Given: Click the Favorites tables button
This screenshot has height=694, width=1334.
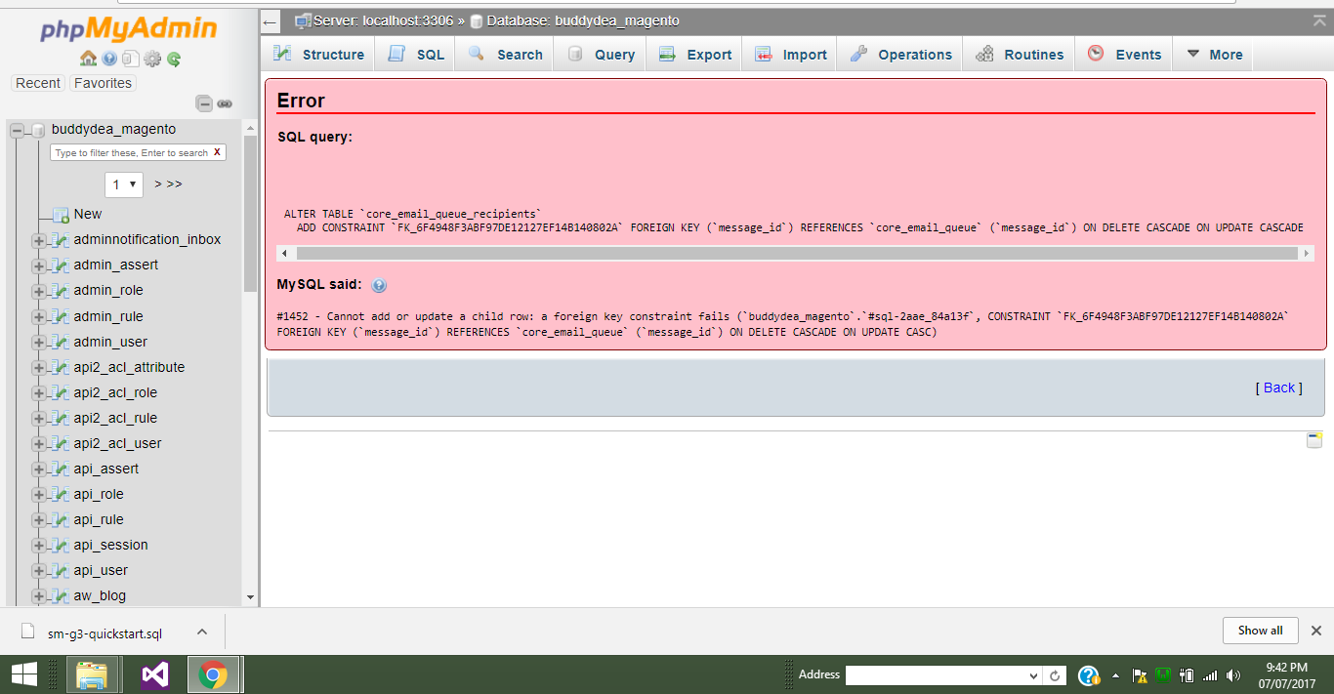Looking at the screenshot, I should (103, 83).
